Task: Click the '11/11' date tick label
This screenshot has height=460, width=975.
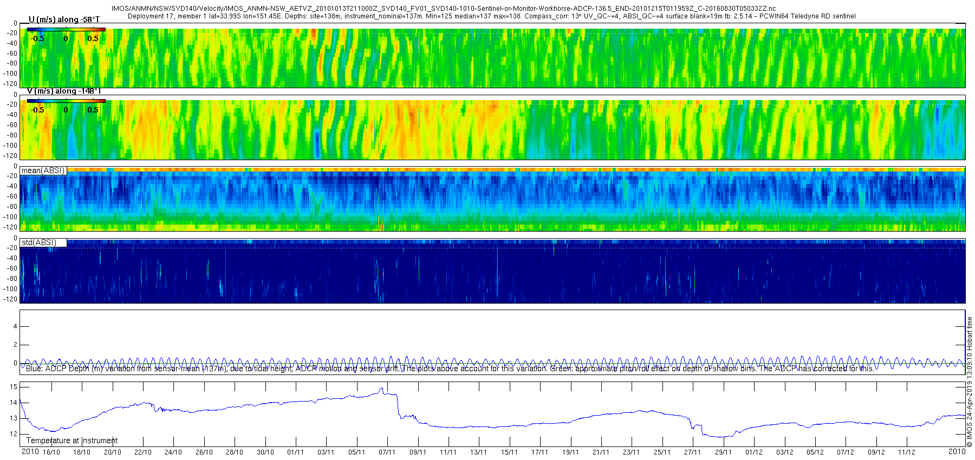Action: pos(448,452)
